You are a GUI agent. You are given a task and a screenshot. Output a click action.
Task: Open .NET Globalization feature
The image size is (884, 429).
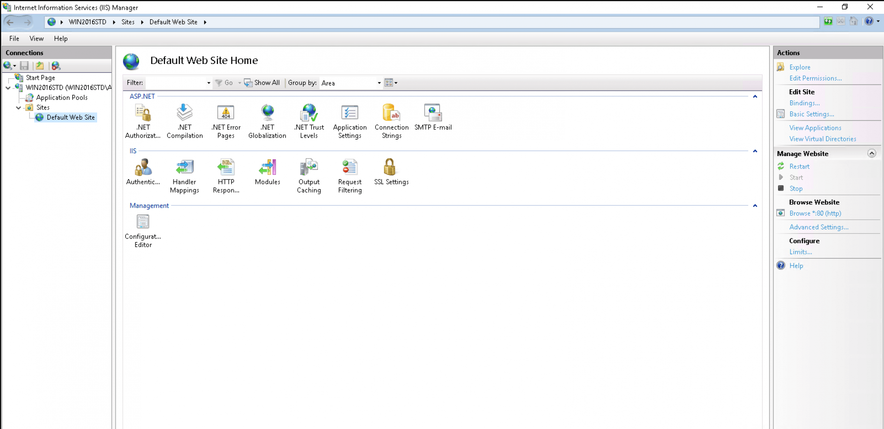(x=268, y=122)
